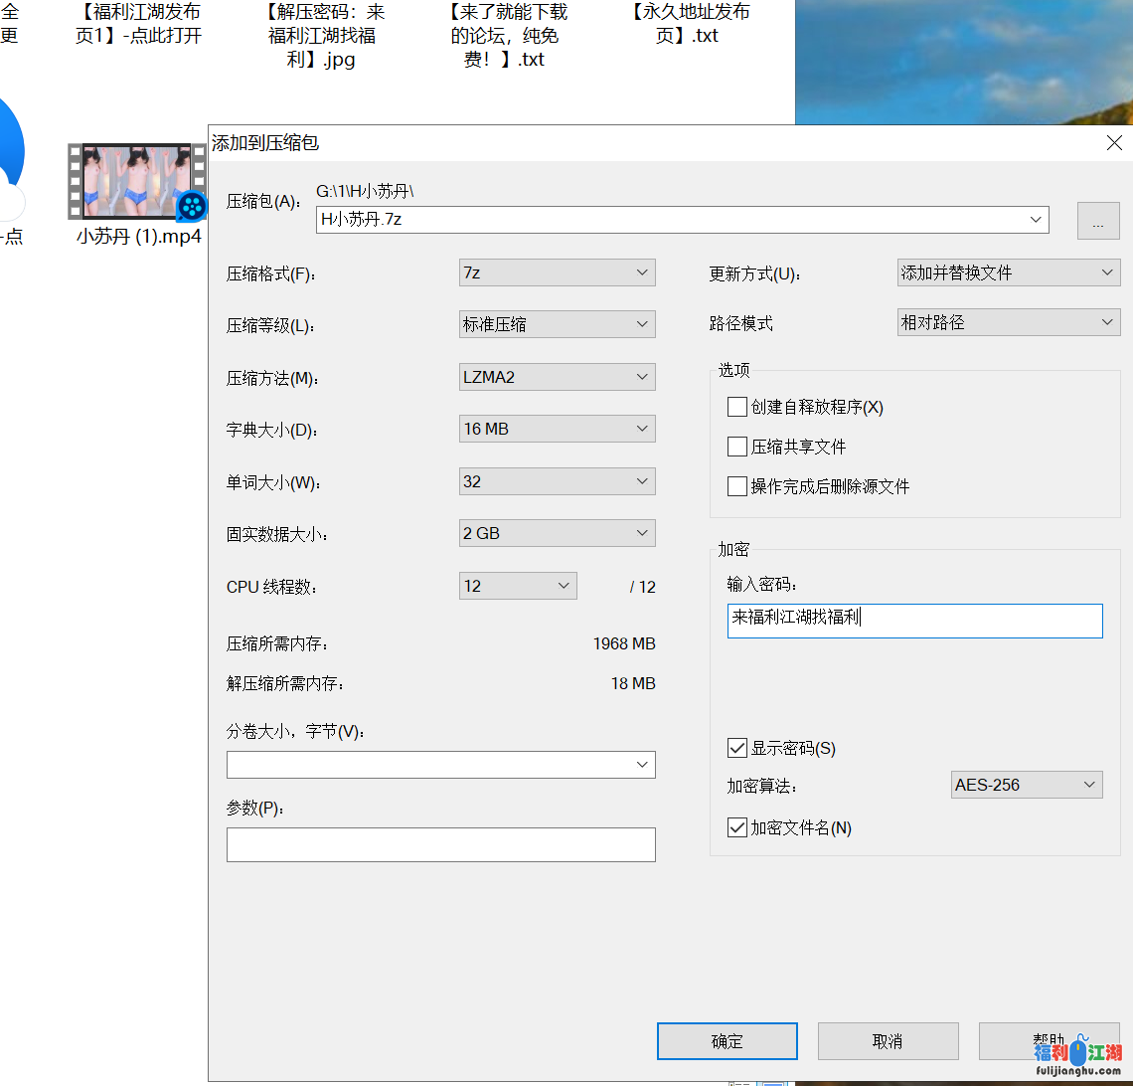Check 操作完成后删除源文件 option

point(737,486)
